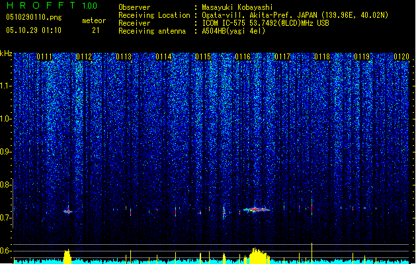Click the 1.1 frequency axis label
Screen dimensions: 416x264
tap(5, 86)
